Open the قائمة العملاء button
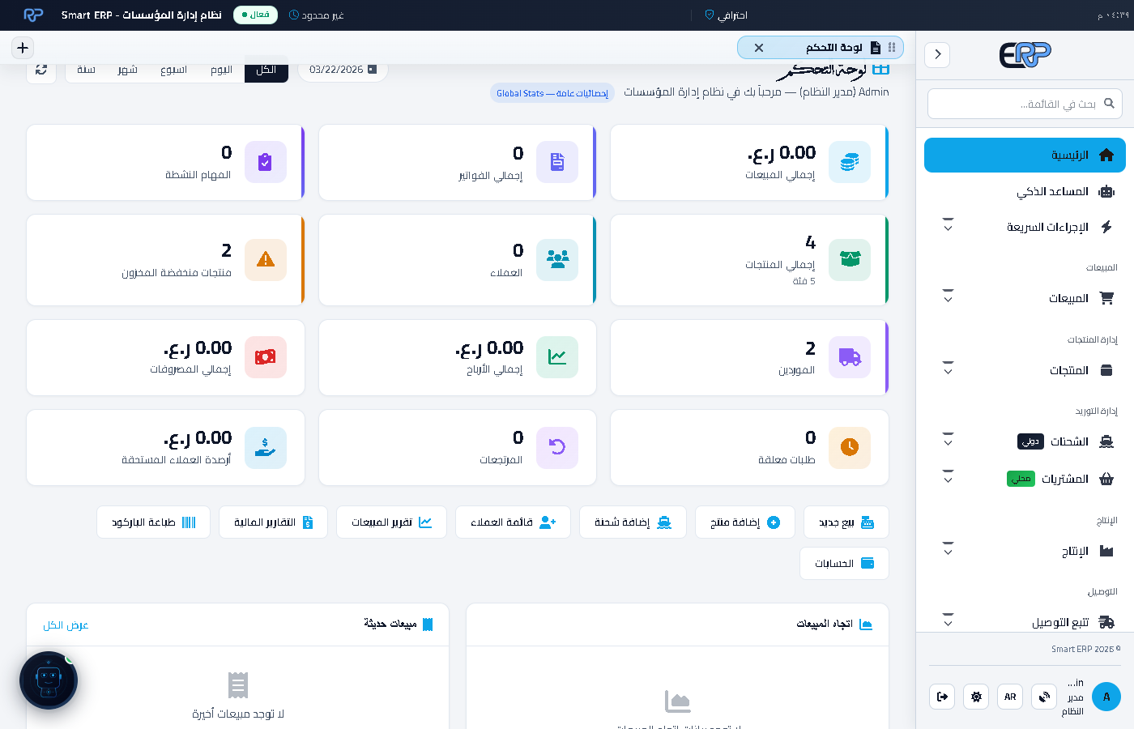The height and width of the screenshot is (729, 1134). (x=514, y=522)
